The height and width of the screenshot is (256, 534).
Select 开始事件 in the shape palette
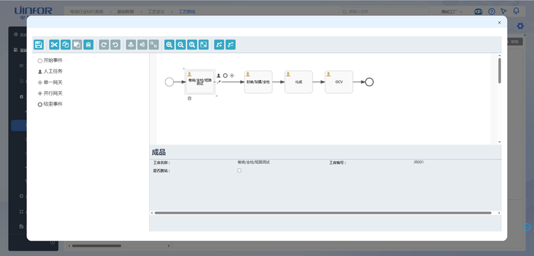[x=50, y=60]
